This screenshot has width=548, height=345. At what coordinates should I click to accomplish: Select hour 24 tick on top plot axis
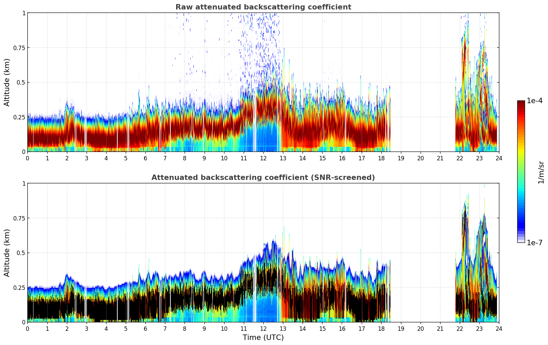click(499, 158)
